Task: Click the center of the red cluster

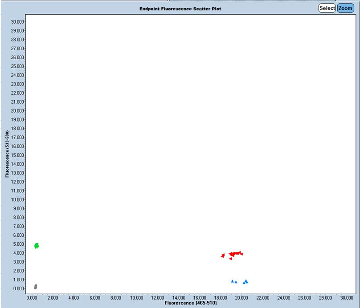Action: [x=233, y=254]
